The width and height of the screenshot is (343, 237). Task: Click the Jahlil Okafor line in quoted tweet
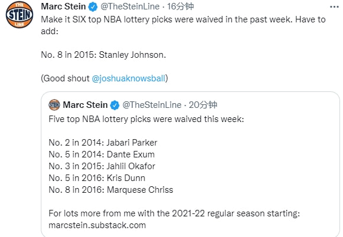pyautogui.click(x=102, y=166)
